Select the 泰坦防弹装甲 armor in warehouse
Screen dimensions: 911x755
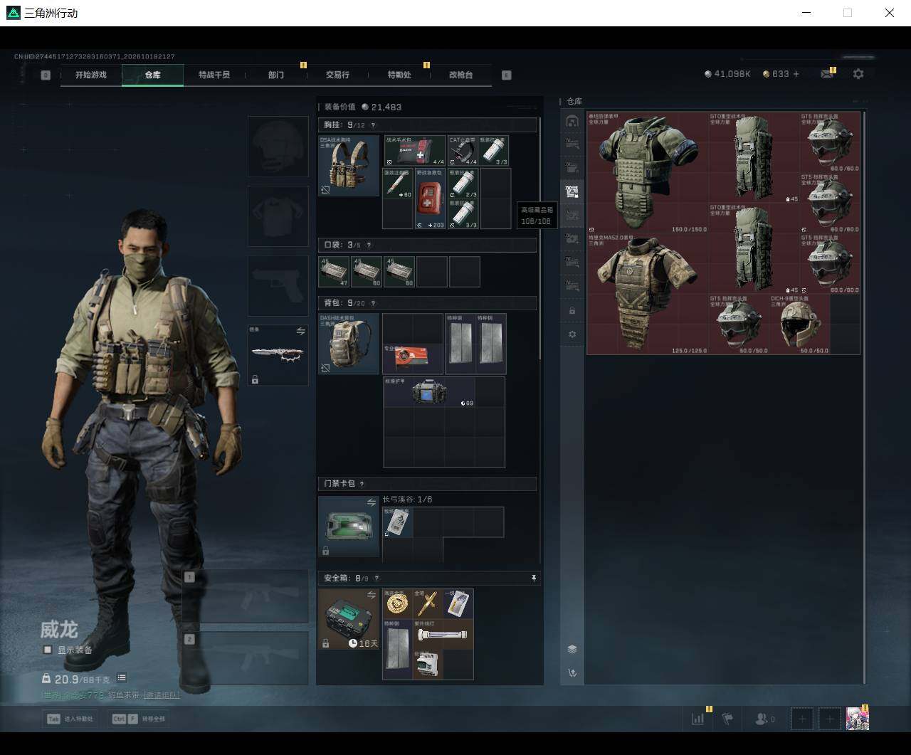click(x=648, y=172)
